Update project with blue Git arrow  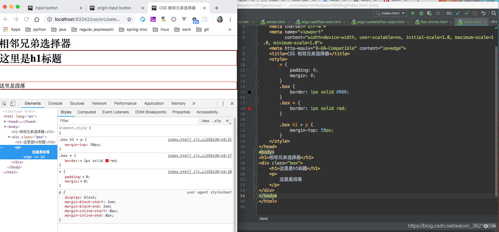point(458,13)
